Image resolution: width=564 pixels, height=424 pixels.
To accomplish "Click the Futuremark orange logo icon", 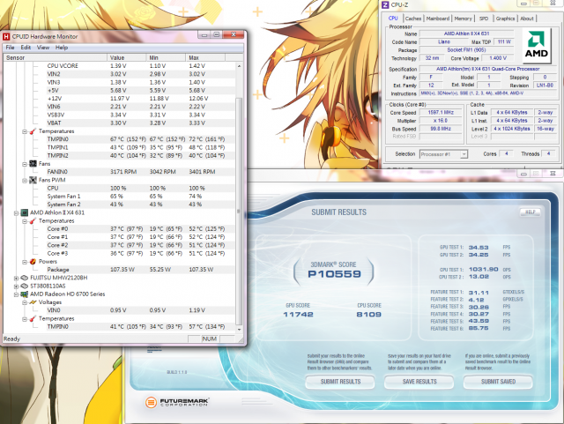I will point(151,402).
